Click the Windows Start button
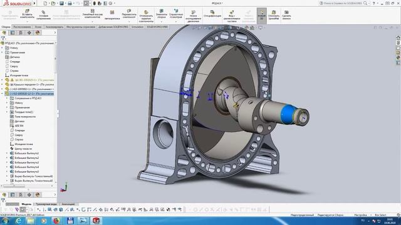The image size is (401, 225). click(6, 221)
